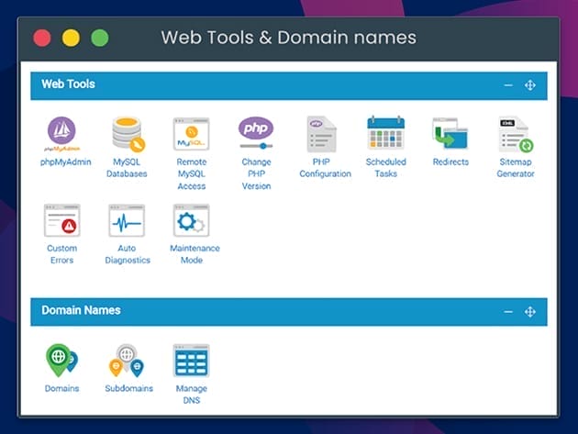
Task: Open the Scheduled Tasks calendar icon
Action: [385, 134]
